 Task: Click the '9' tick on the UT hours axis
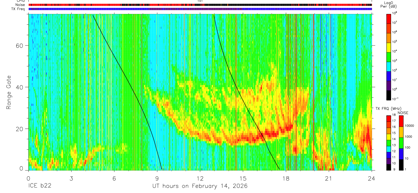click(x=157, y=178)
